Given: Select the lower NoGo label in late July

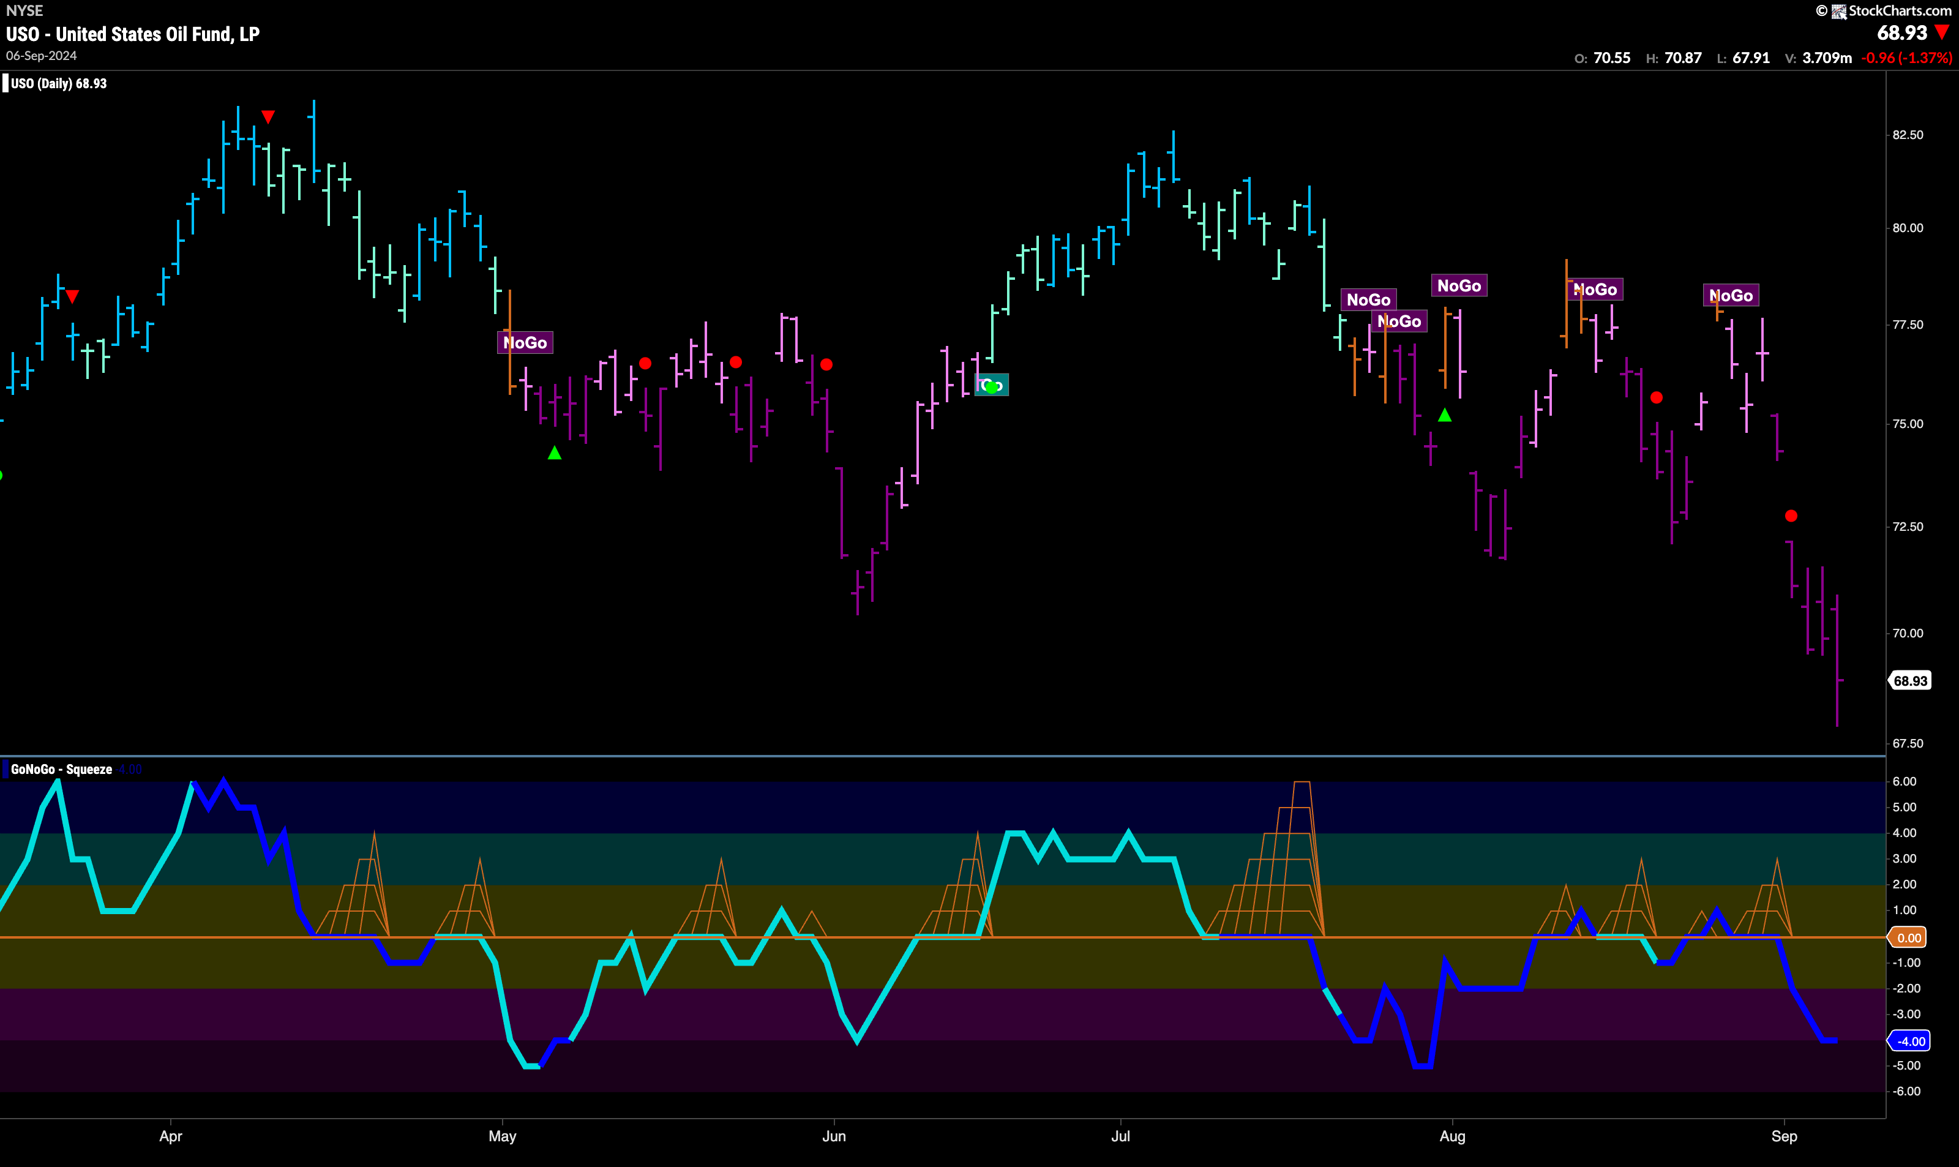Looking at the screenshot, I should [1399, 321].
